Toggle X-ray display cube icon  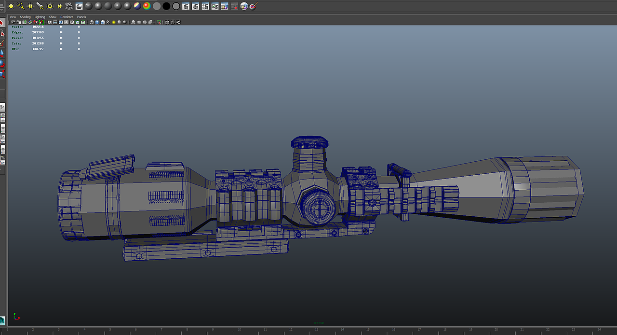click(167, 22)
